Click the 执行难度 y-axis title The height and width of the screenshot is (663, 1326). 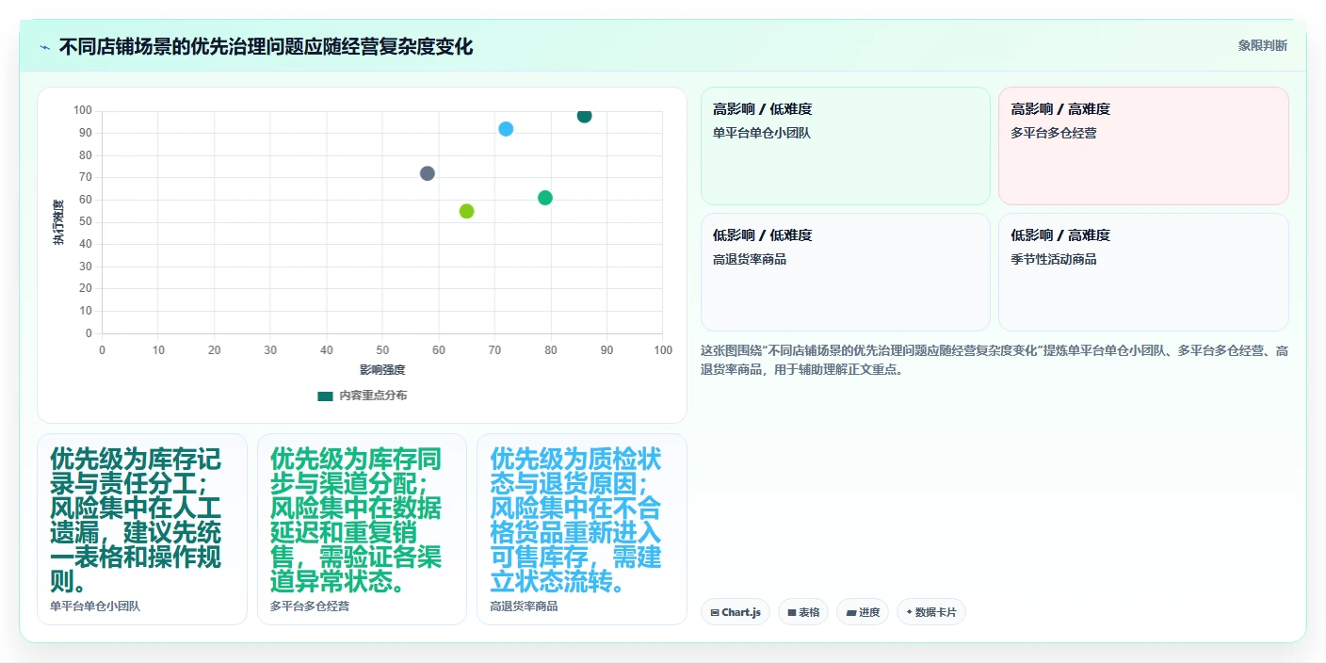pyautogui.click(x=58, y=222)
